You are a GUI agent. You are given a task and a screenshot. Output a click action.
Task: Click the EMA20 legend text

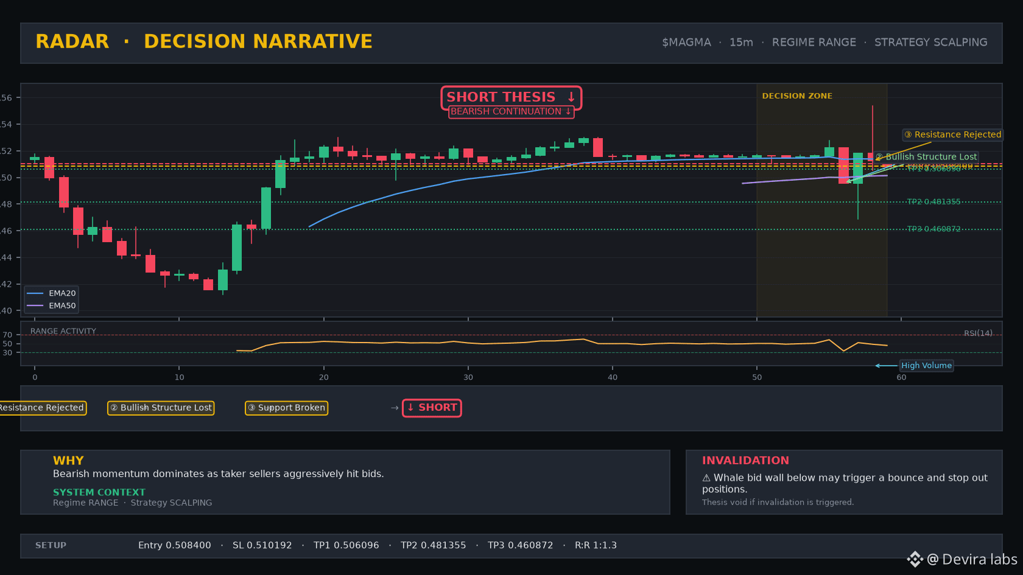(x=62, y=293)
